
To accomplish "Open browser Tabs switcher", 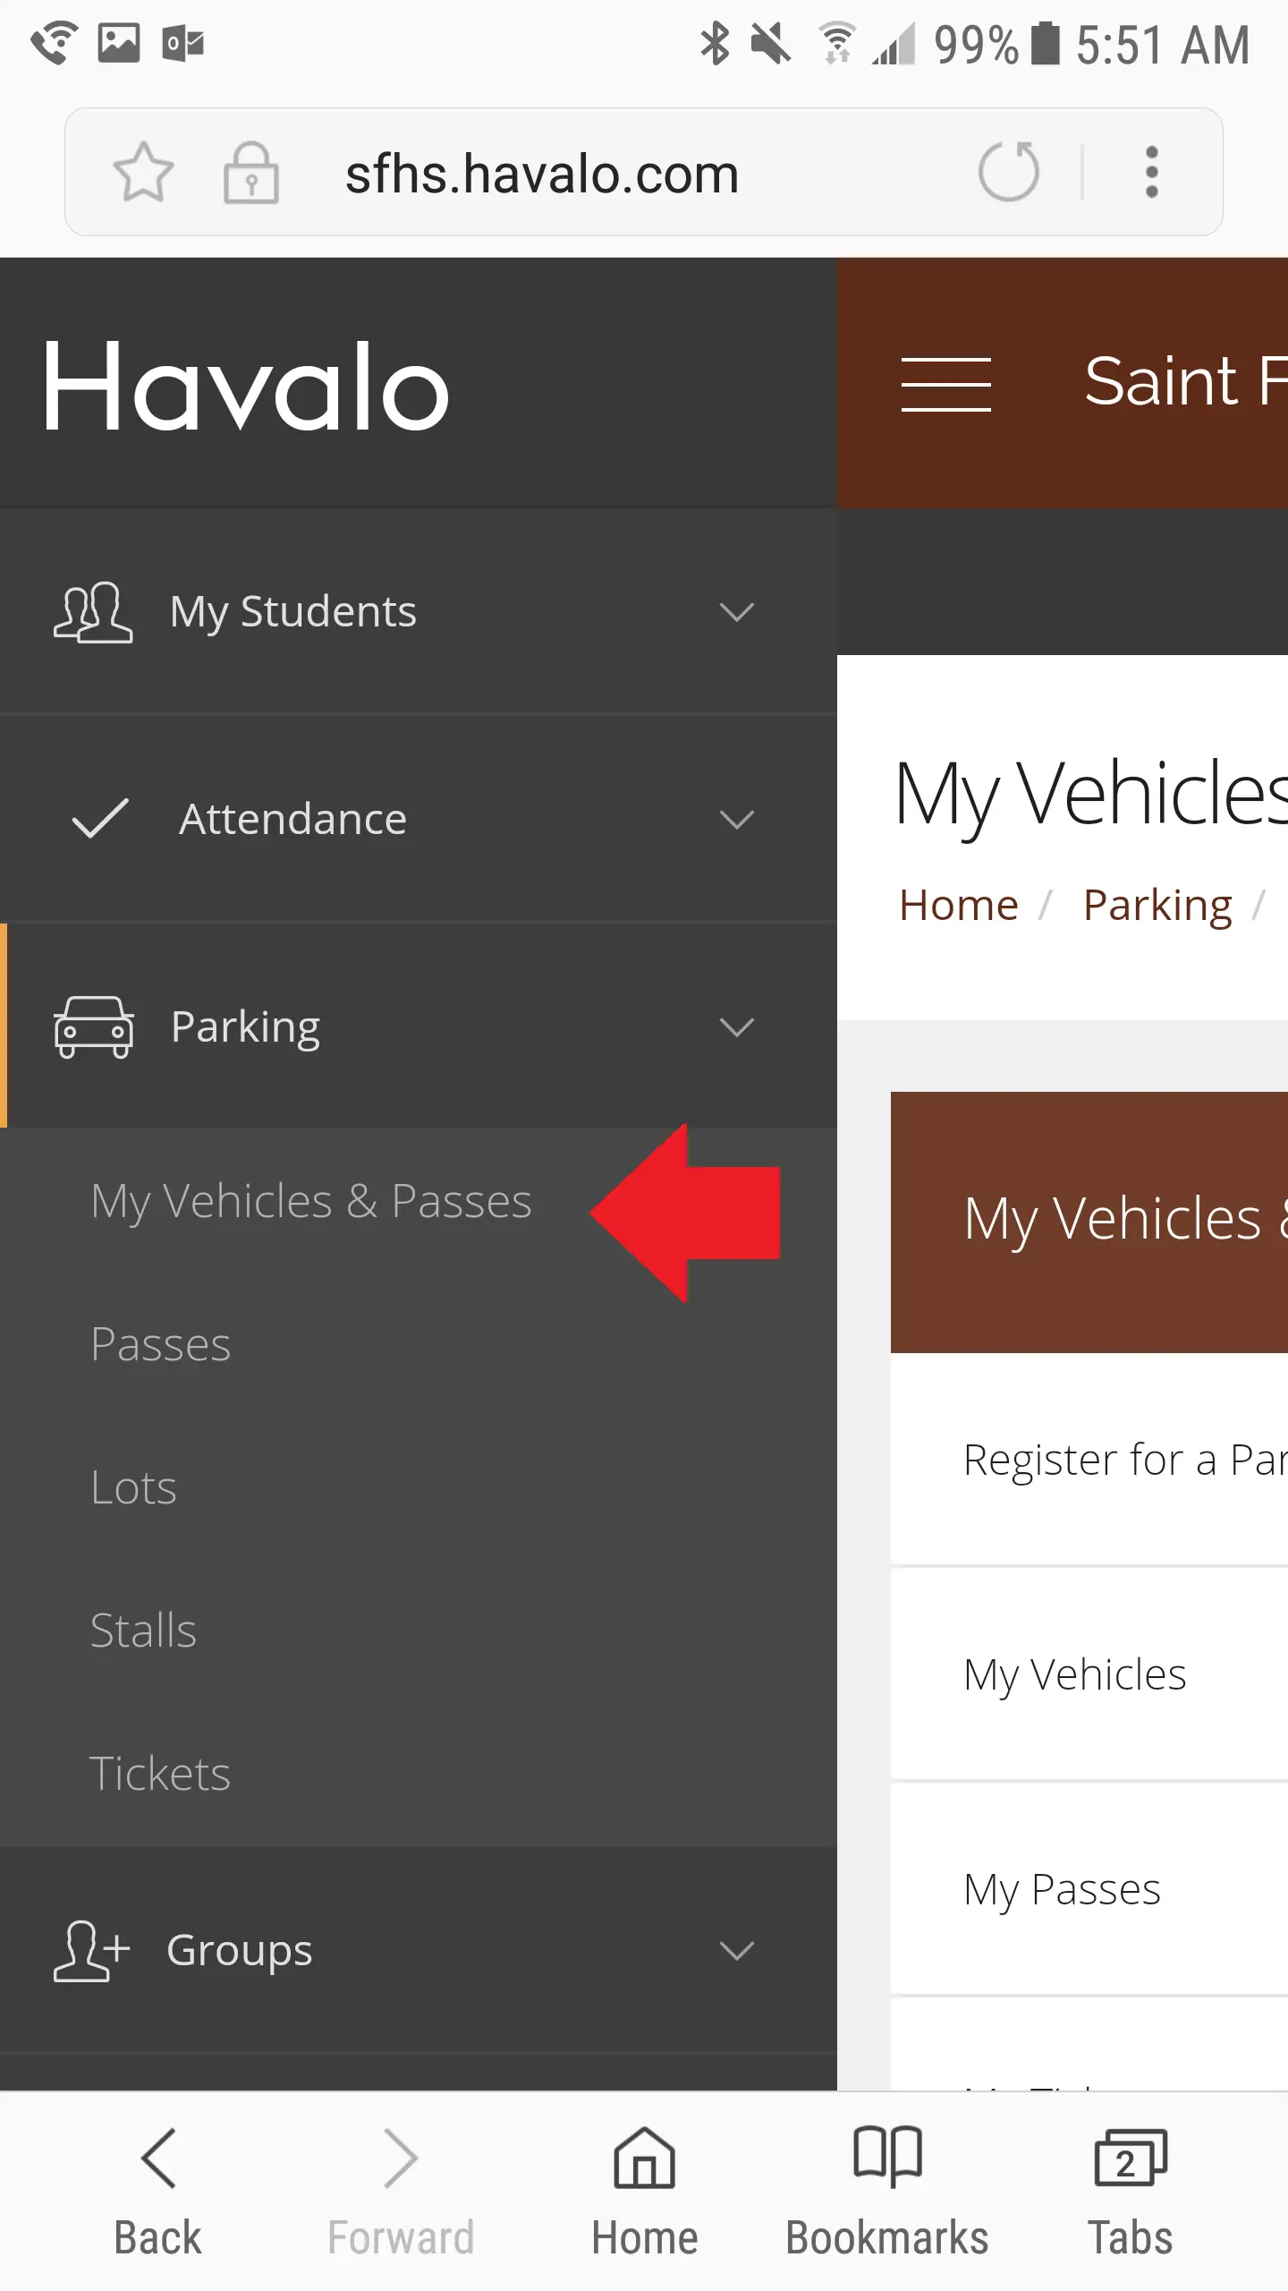I will tap(1131, 2191).
